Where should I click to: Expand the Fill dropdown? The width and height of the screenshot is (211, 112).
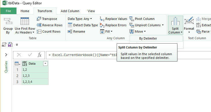coord(106,31)
